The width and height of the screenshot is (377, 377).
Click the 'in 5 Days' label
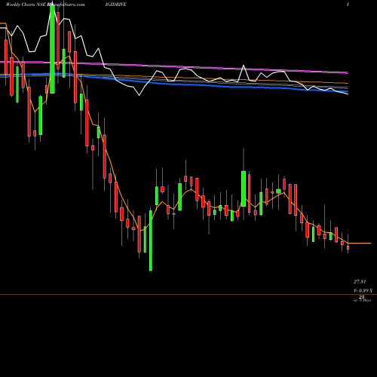pos(362,300)
